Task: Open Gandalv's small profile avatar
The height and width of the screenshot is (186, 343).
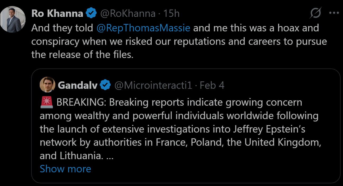Action: (x=47, y=85)
